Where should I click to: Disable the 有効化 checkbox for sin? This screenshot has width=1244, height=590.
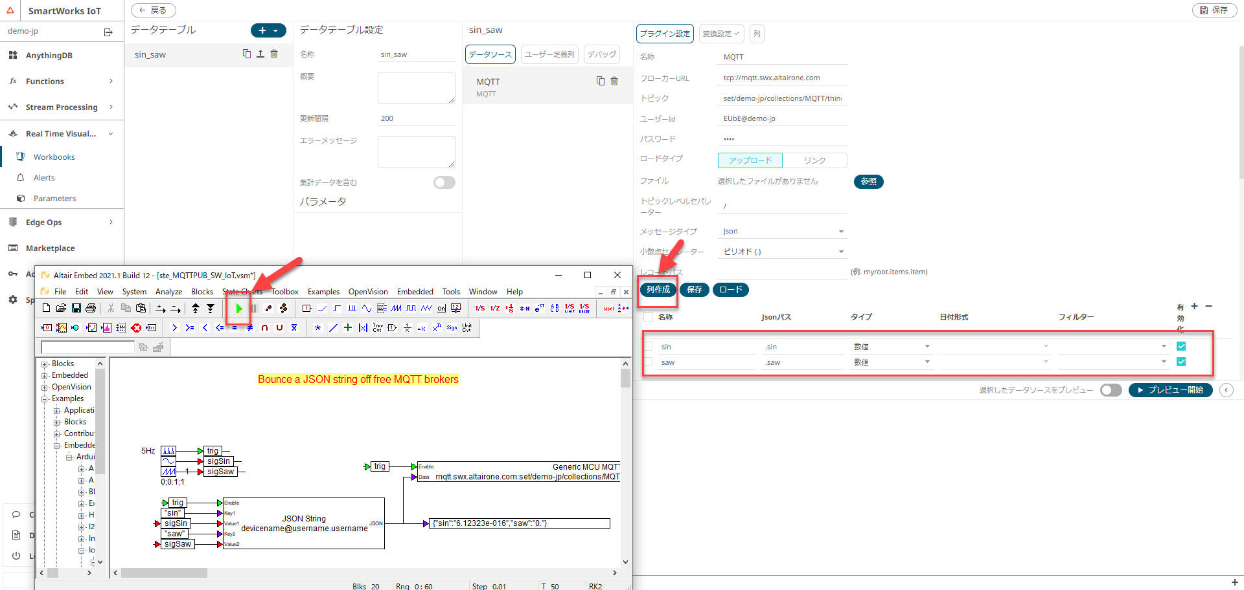(x=1181, y=345)
